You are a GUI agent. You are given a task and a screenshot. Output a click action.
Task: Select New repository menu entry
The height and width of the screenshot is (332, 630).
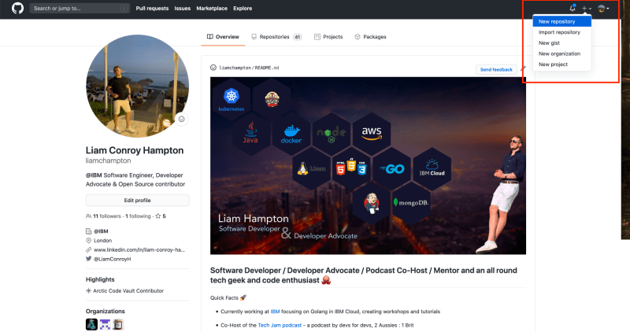[x=561, y=22]
